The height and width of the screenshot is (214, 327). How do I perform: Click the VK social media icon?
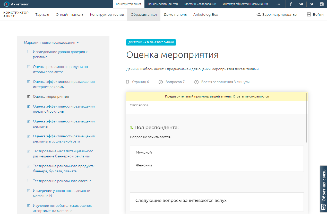coord(301,4)
